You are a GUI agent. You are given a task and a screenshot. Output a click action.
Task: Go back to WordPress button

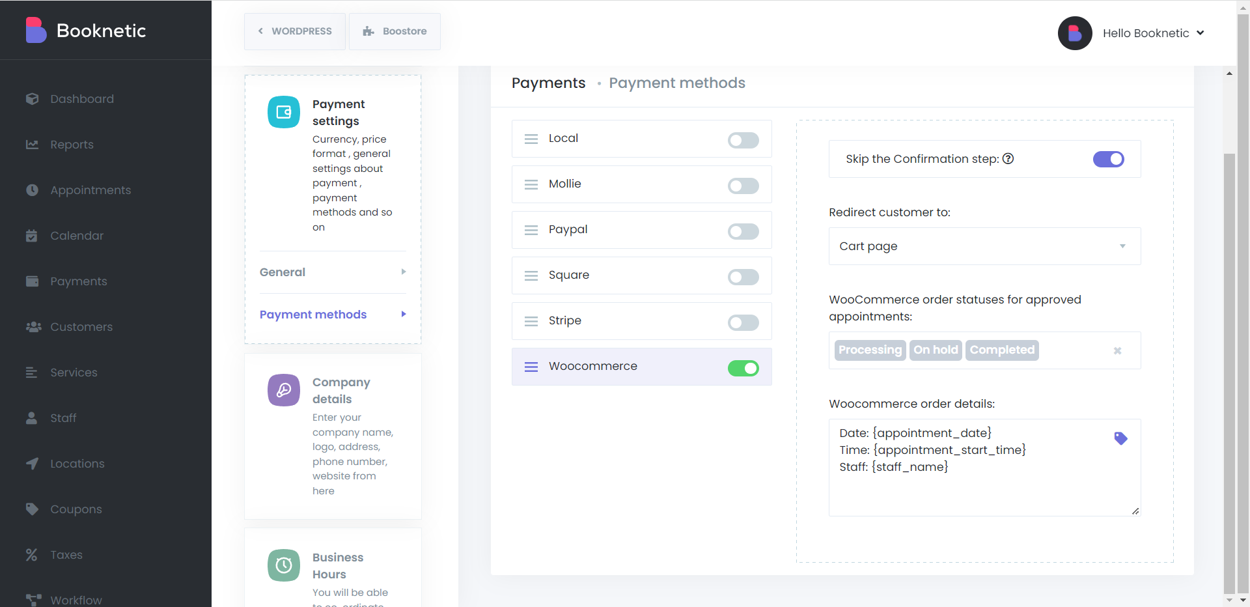295,31
